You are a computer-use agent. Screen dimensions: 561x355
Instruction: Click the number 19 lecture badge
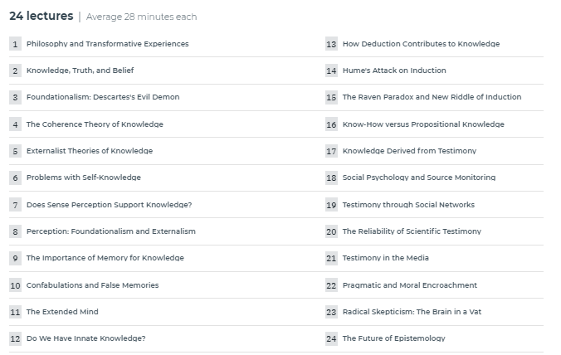[x=331, y=205]
